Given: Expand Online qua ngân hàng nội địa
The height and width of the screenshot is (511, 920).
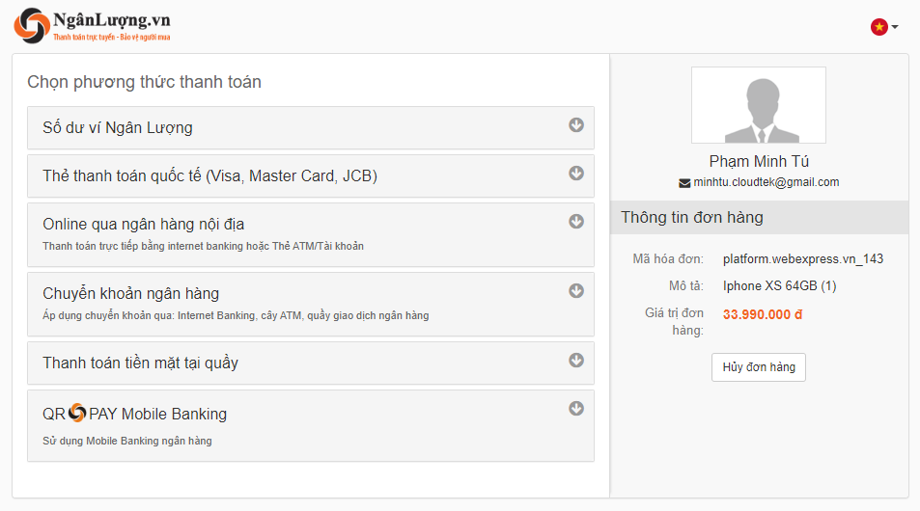Looking at the screenshot, I should 311,235.
